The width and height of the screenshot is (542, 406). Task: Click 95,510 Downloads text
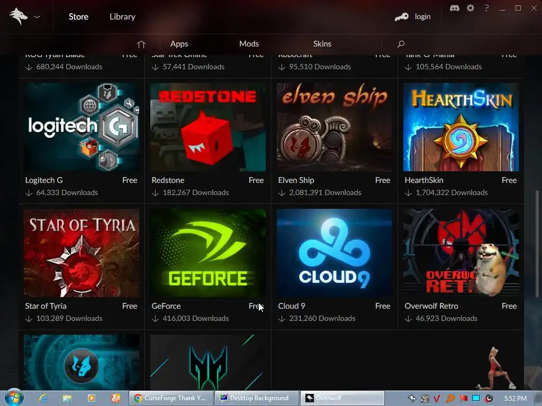(320, 67)
